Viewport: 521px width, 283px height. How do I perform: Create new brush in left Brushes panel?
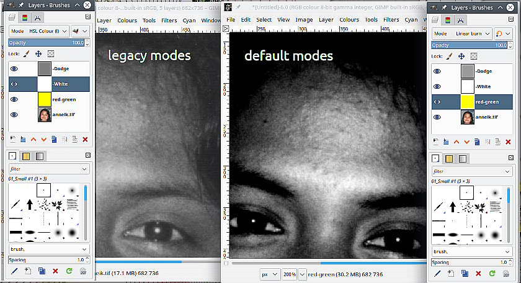28,271
